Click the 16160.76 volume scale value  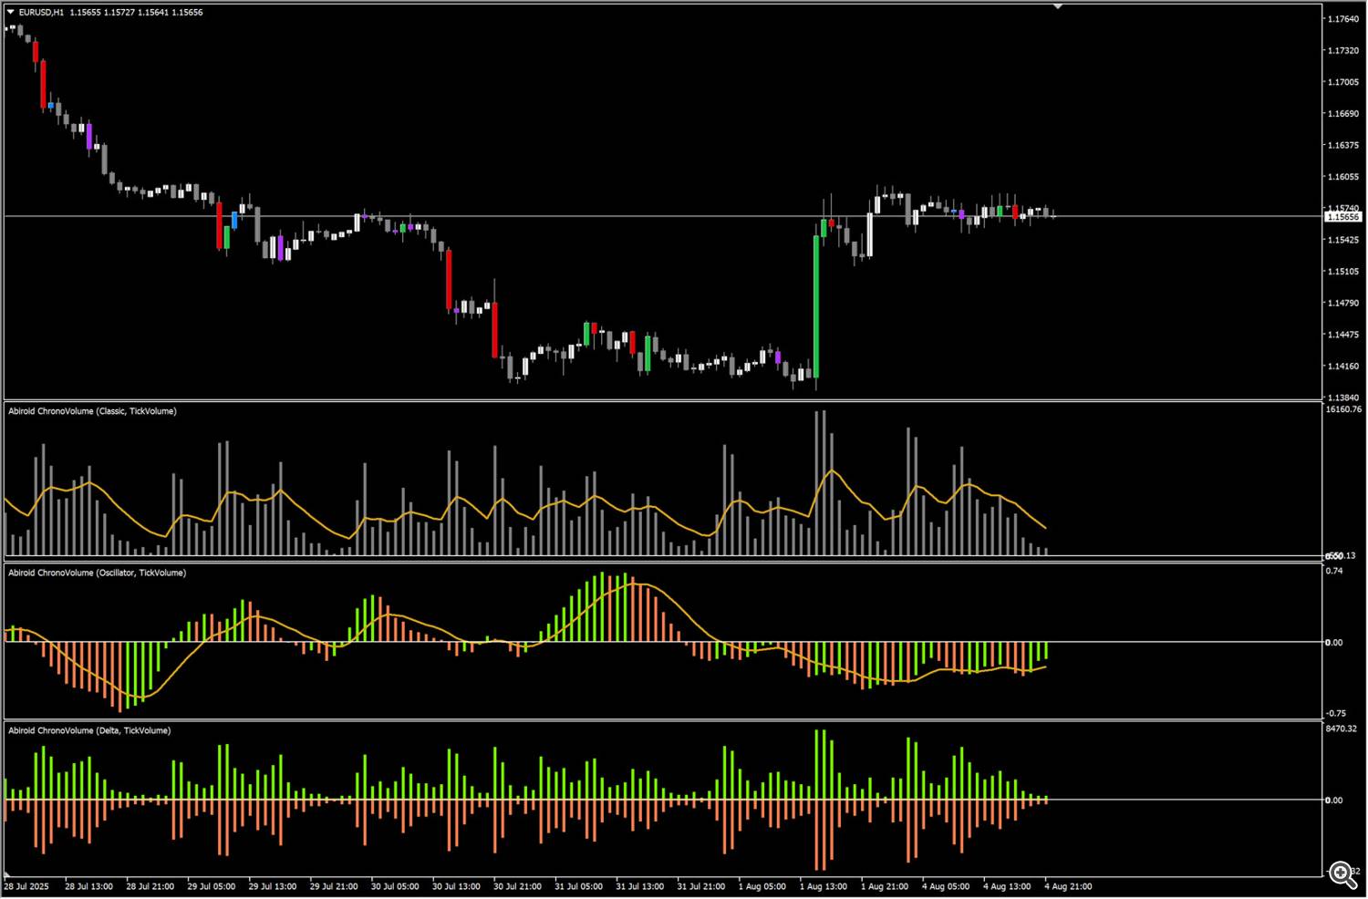coord(1343,409)
